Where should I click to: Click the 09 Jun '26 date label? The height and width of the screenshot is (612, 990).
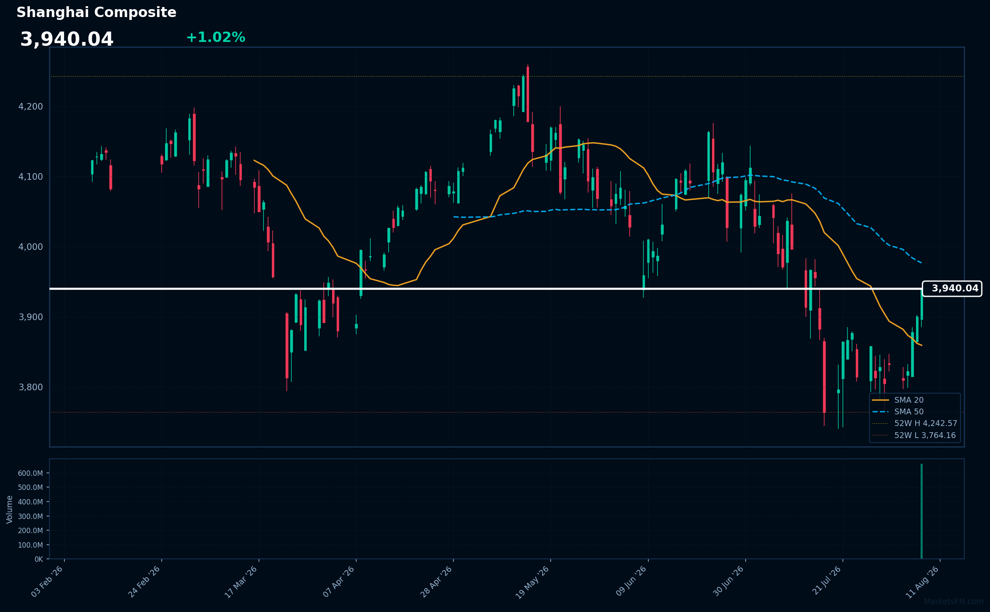click(x=631, y=582)
